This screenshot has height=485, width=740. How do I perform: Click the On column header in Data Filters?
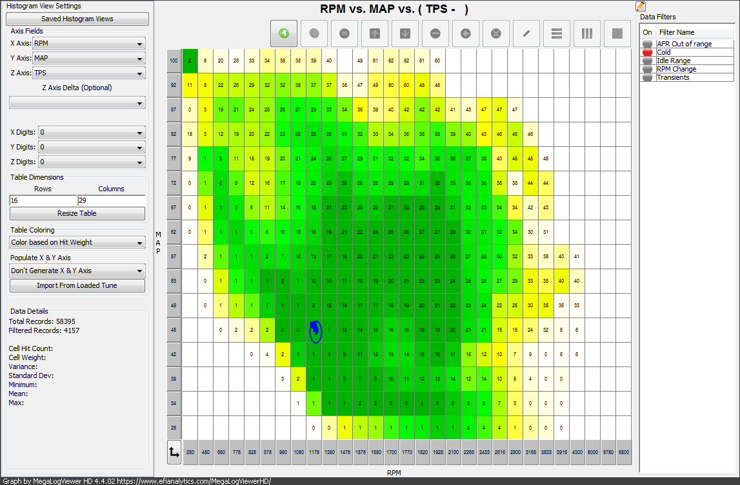tap(647, 32)
